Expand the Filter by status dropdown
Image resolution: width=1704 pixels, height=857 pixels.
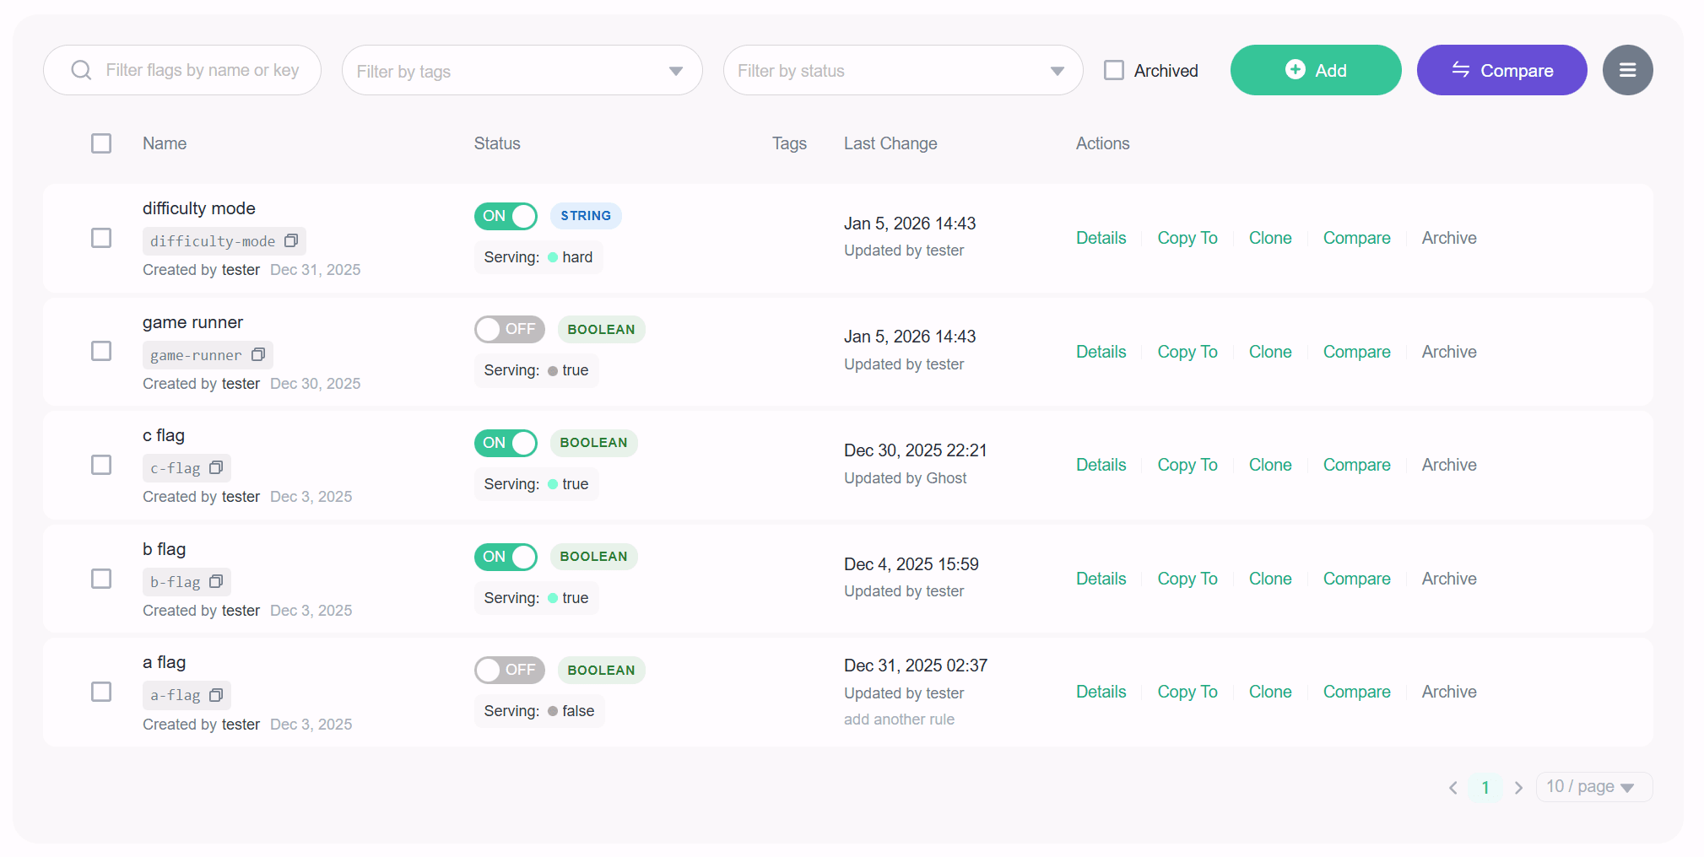coord(902,71)
